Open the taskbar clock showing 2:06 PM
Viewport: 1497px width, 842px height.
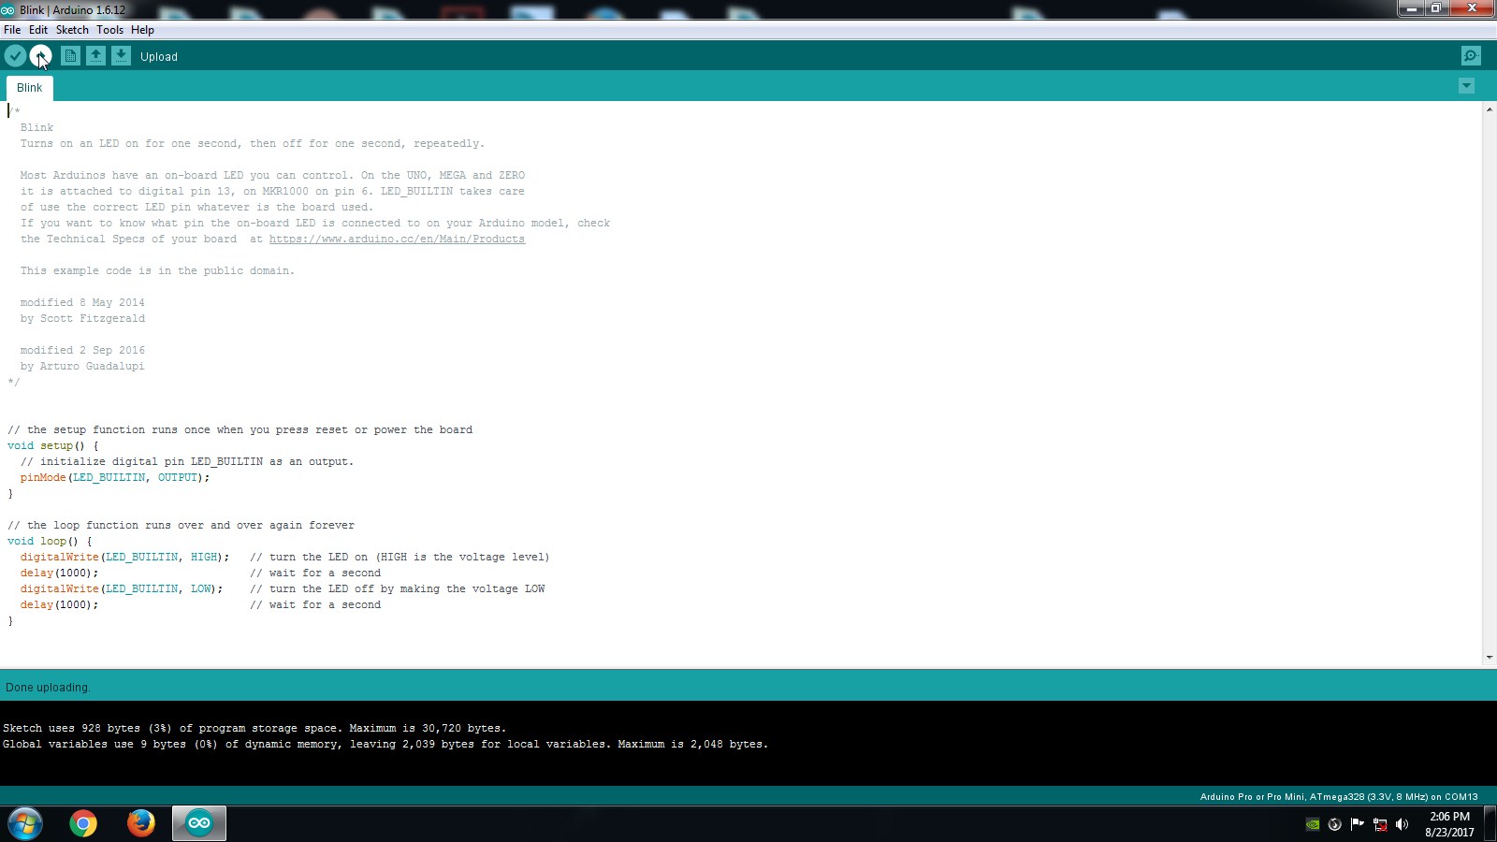point(1449,824)
